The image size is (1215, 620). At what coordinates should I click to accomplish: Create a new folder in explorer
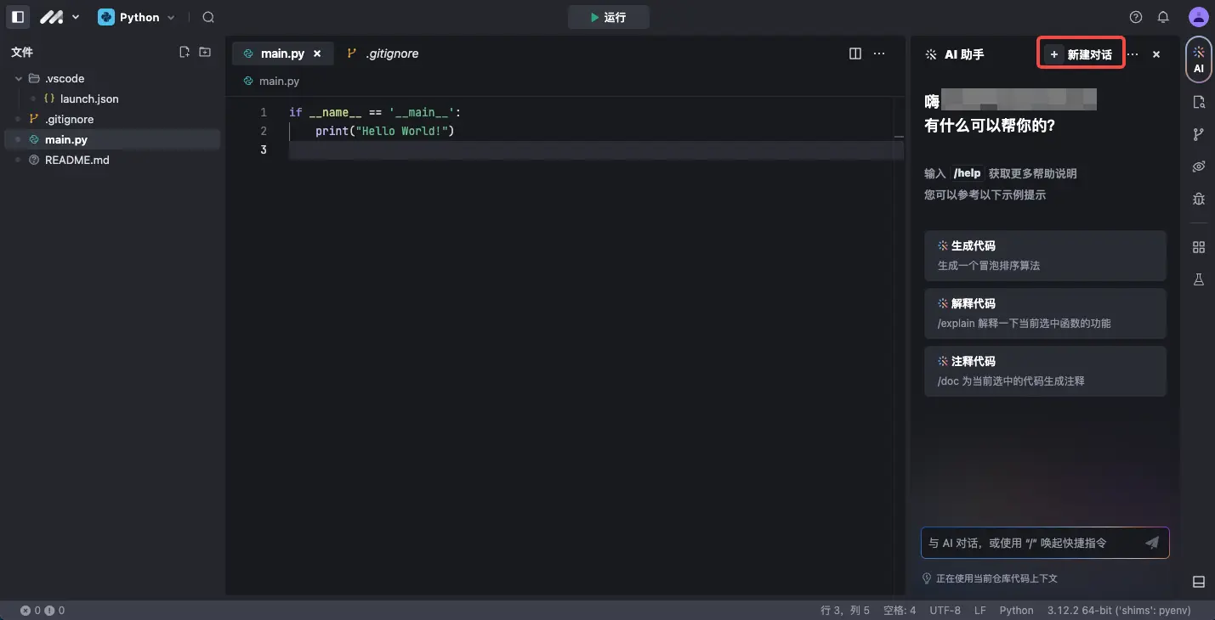click(205, 52)
